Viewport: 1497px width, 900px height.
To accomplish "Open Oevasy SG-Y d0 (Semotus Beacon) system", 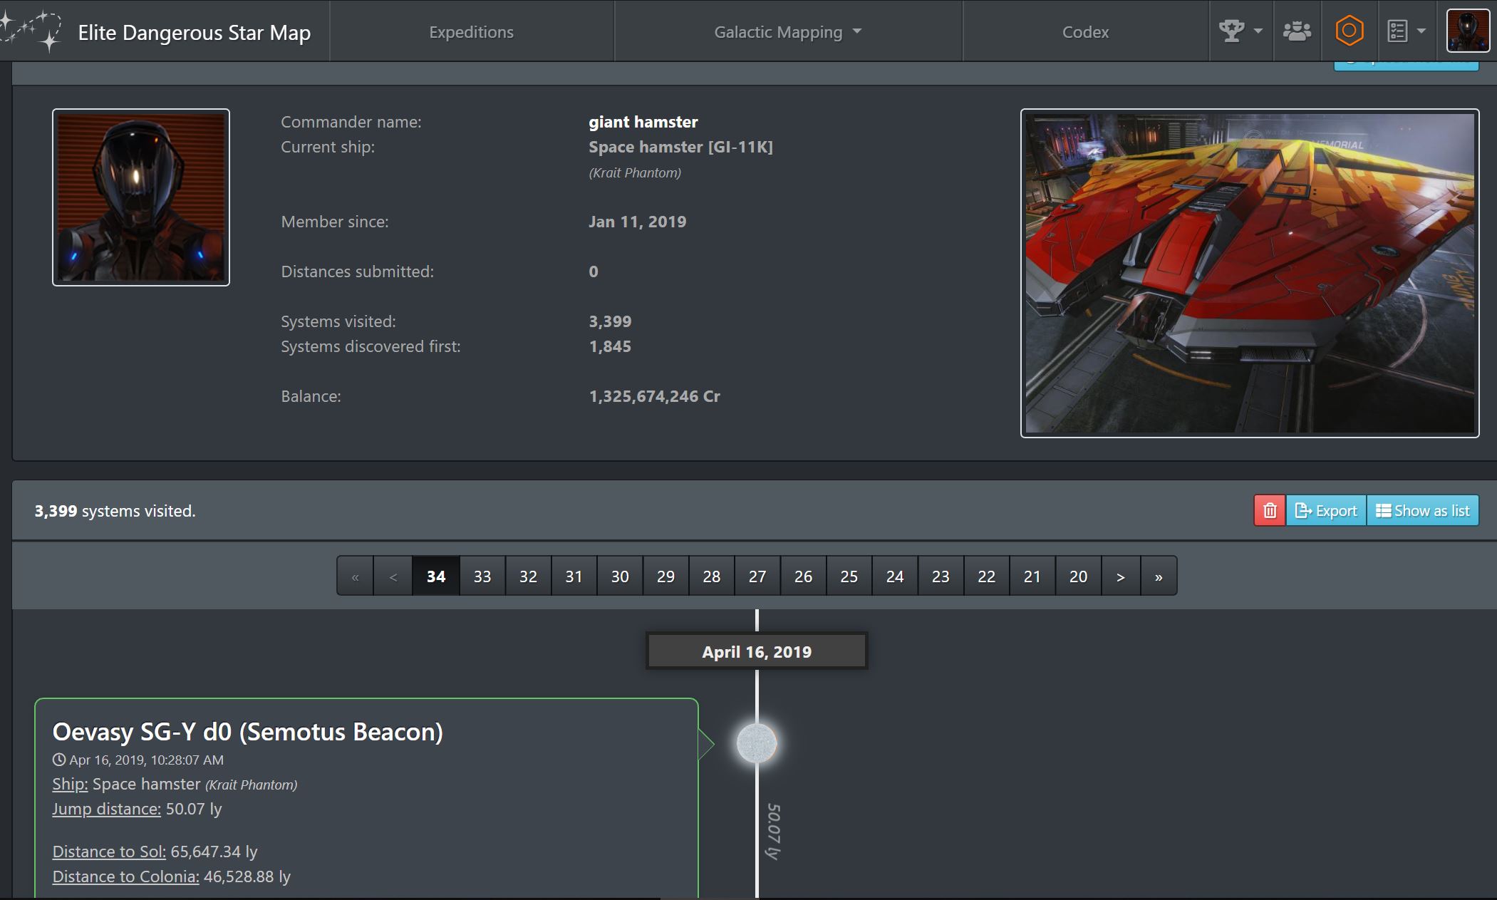I will (247, 732).
